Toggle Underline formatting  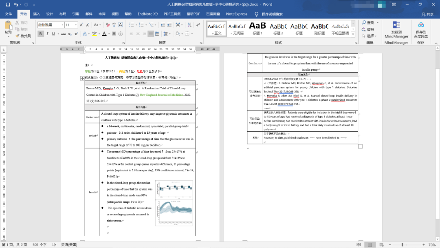53,34
